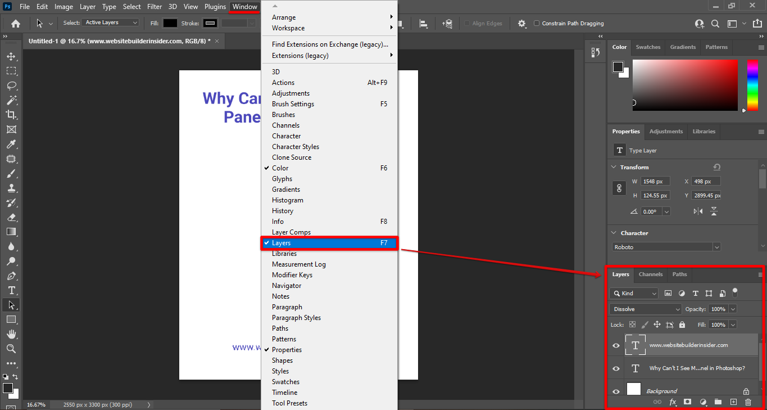
Task: Switch to the Channels tab
Action: pos(650,274)
